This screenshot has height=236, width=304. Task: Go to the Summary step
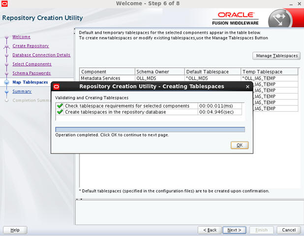22,91
